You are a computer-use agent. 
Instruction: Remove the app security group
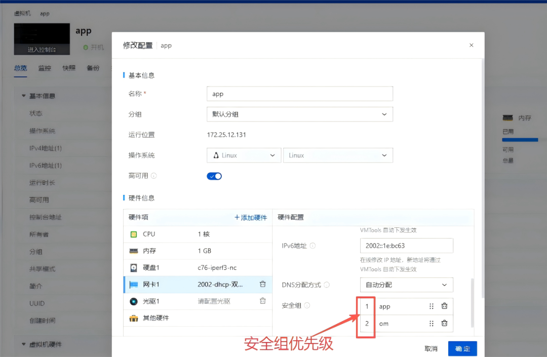(x=445, y=306)
